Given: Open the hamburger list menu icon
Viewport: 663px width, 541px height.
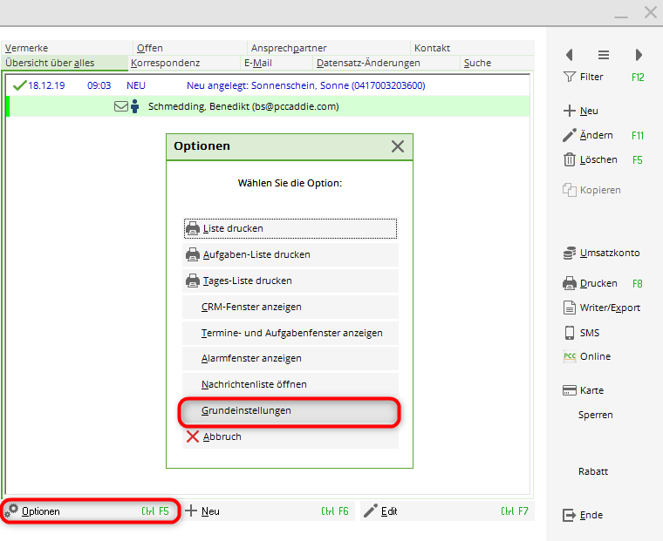Looking at the screenshot, I should 604,54.
